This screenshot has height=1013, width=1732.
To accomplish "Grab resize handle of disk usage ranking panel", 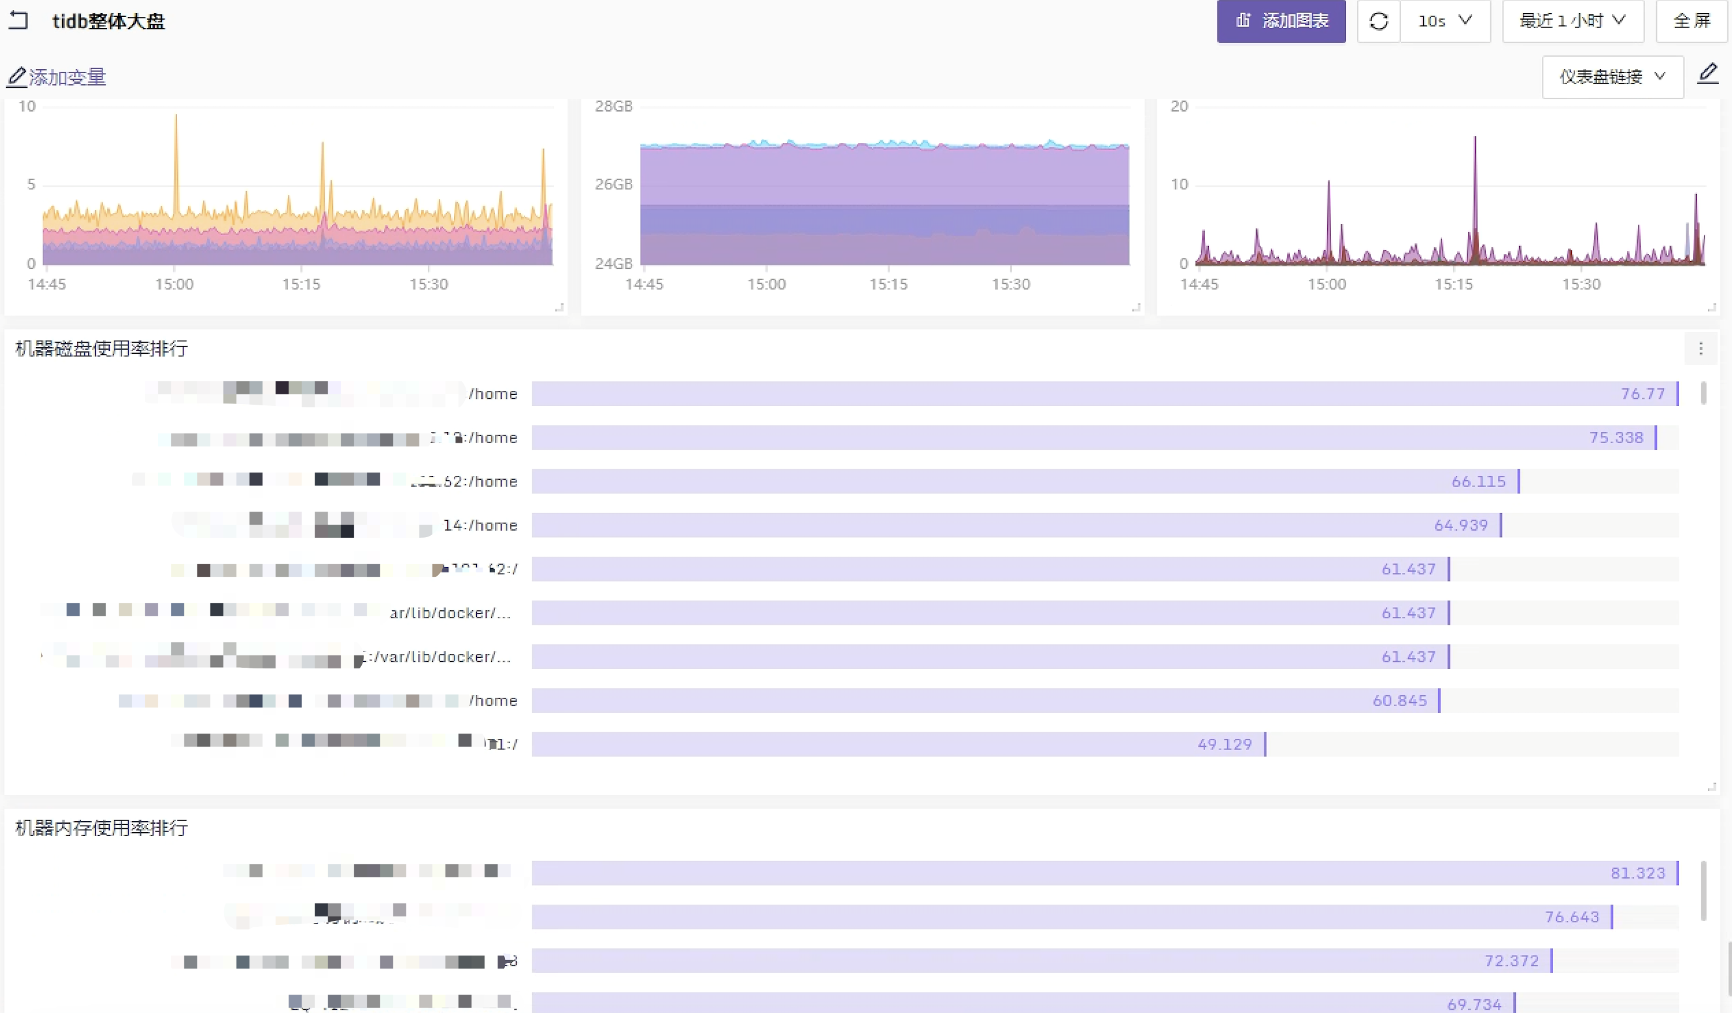I will click(1711, 787).
